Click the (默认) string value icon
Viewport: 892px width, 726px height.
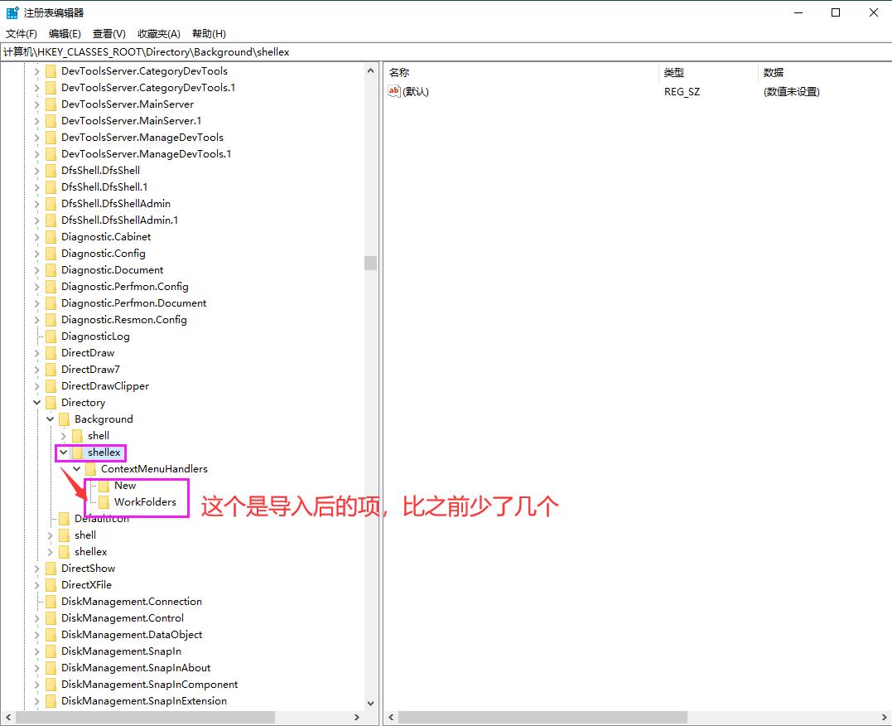point(393,91)
